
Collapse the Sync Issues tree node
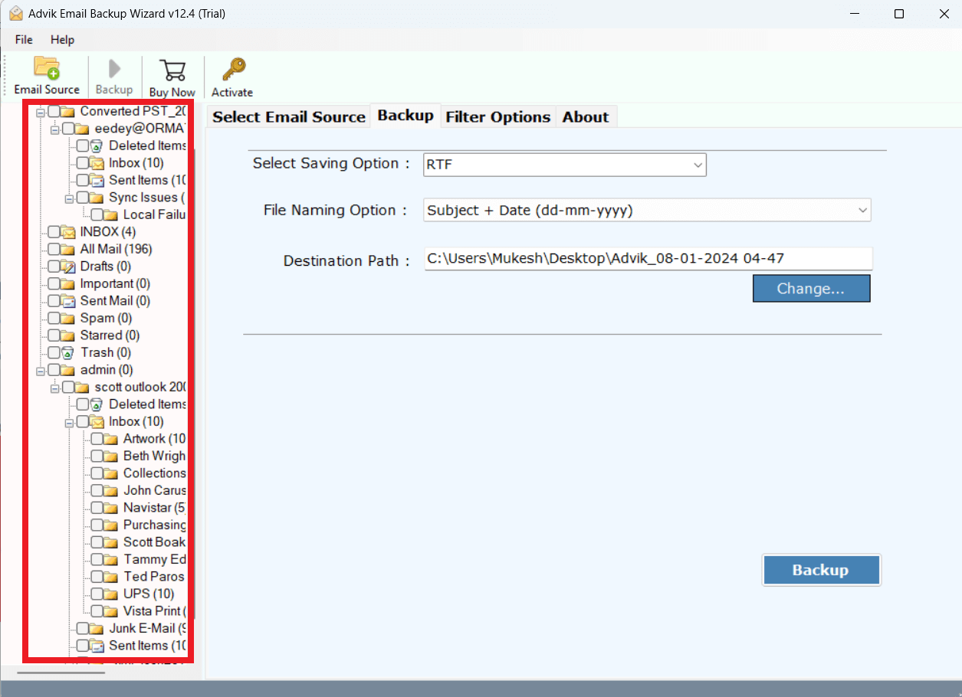(x=70, y=198)
